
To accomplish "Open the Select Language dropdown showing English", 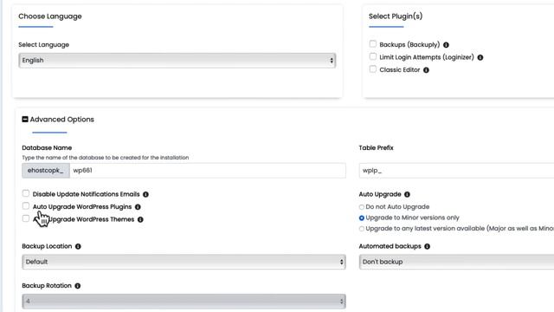I will click(x=177, y=61).
